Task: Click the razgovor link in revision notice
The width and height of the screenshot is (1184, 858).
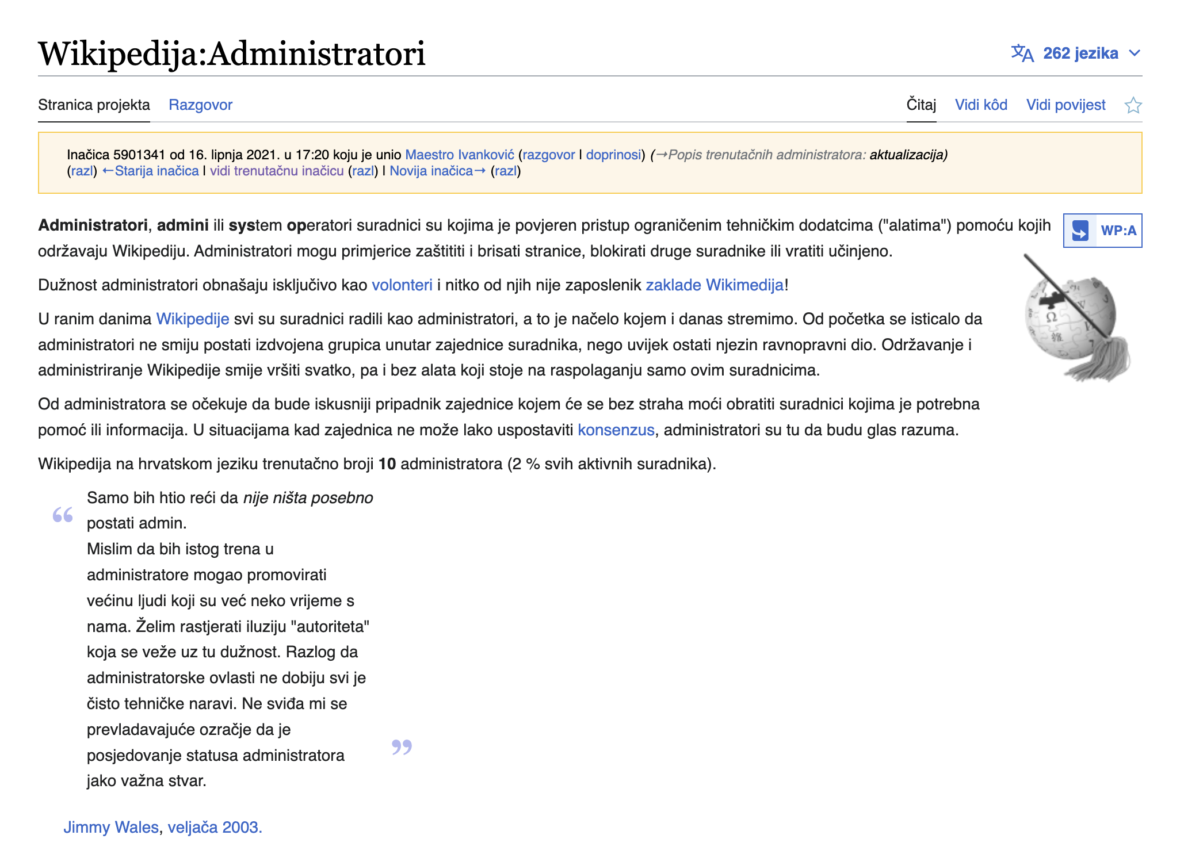Action: pyautogui.click(x=548, y=155)
